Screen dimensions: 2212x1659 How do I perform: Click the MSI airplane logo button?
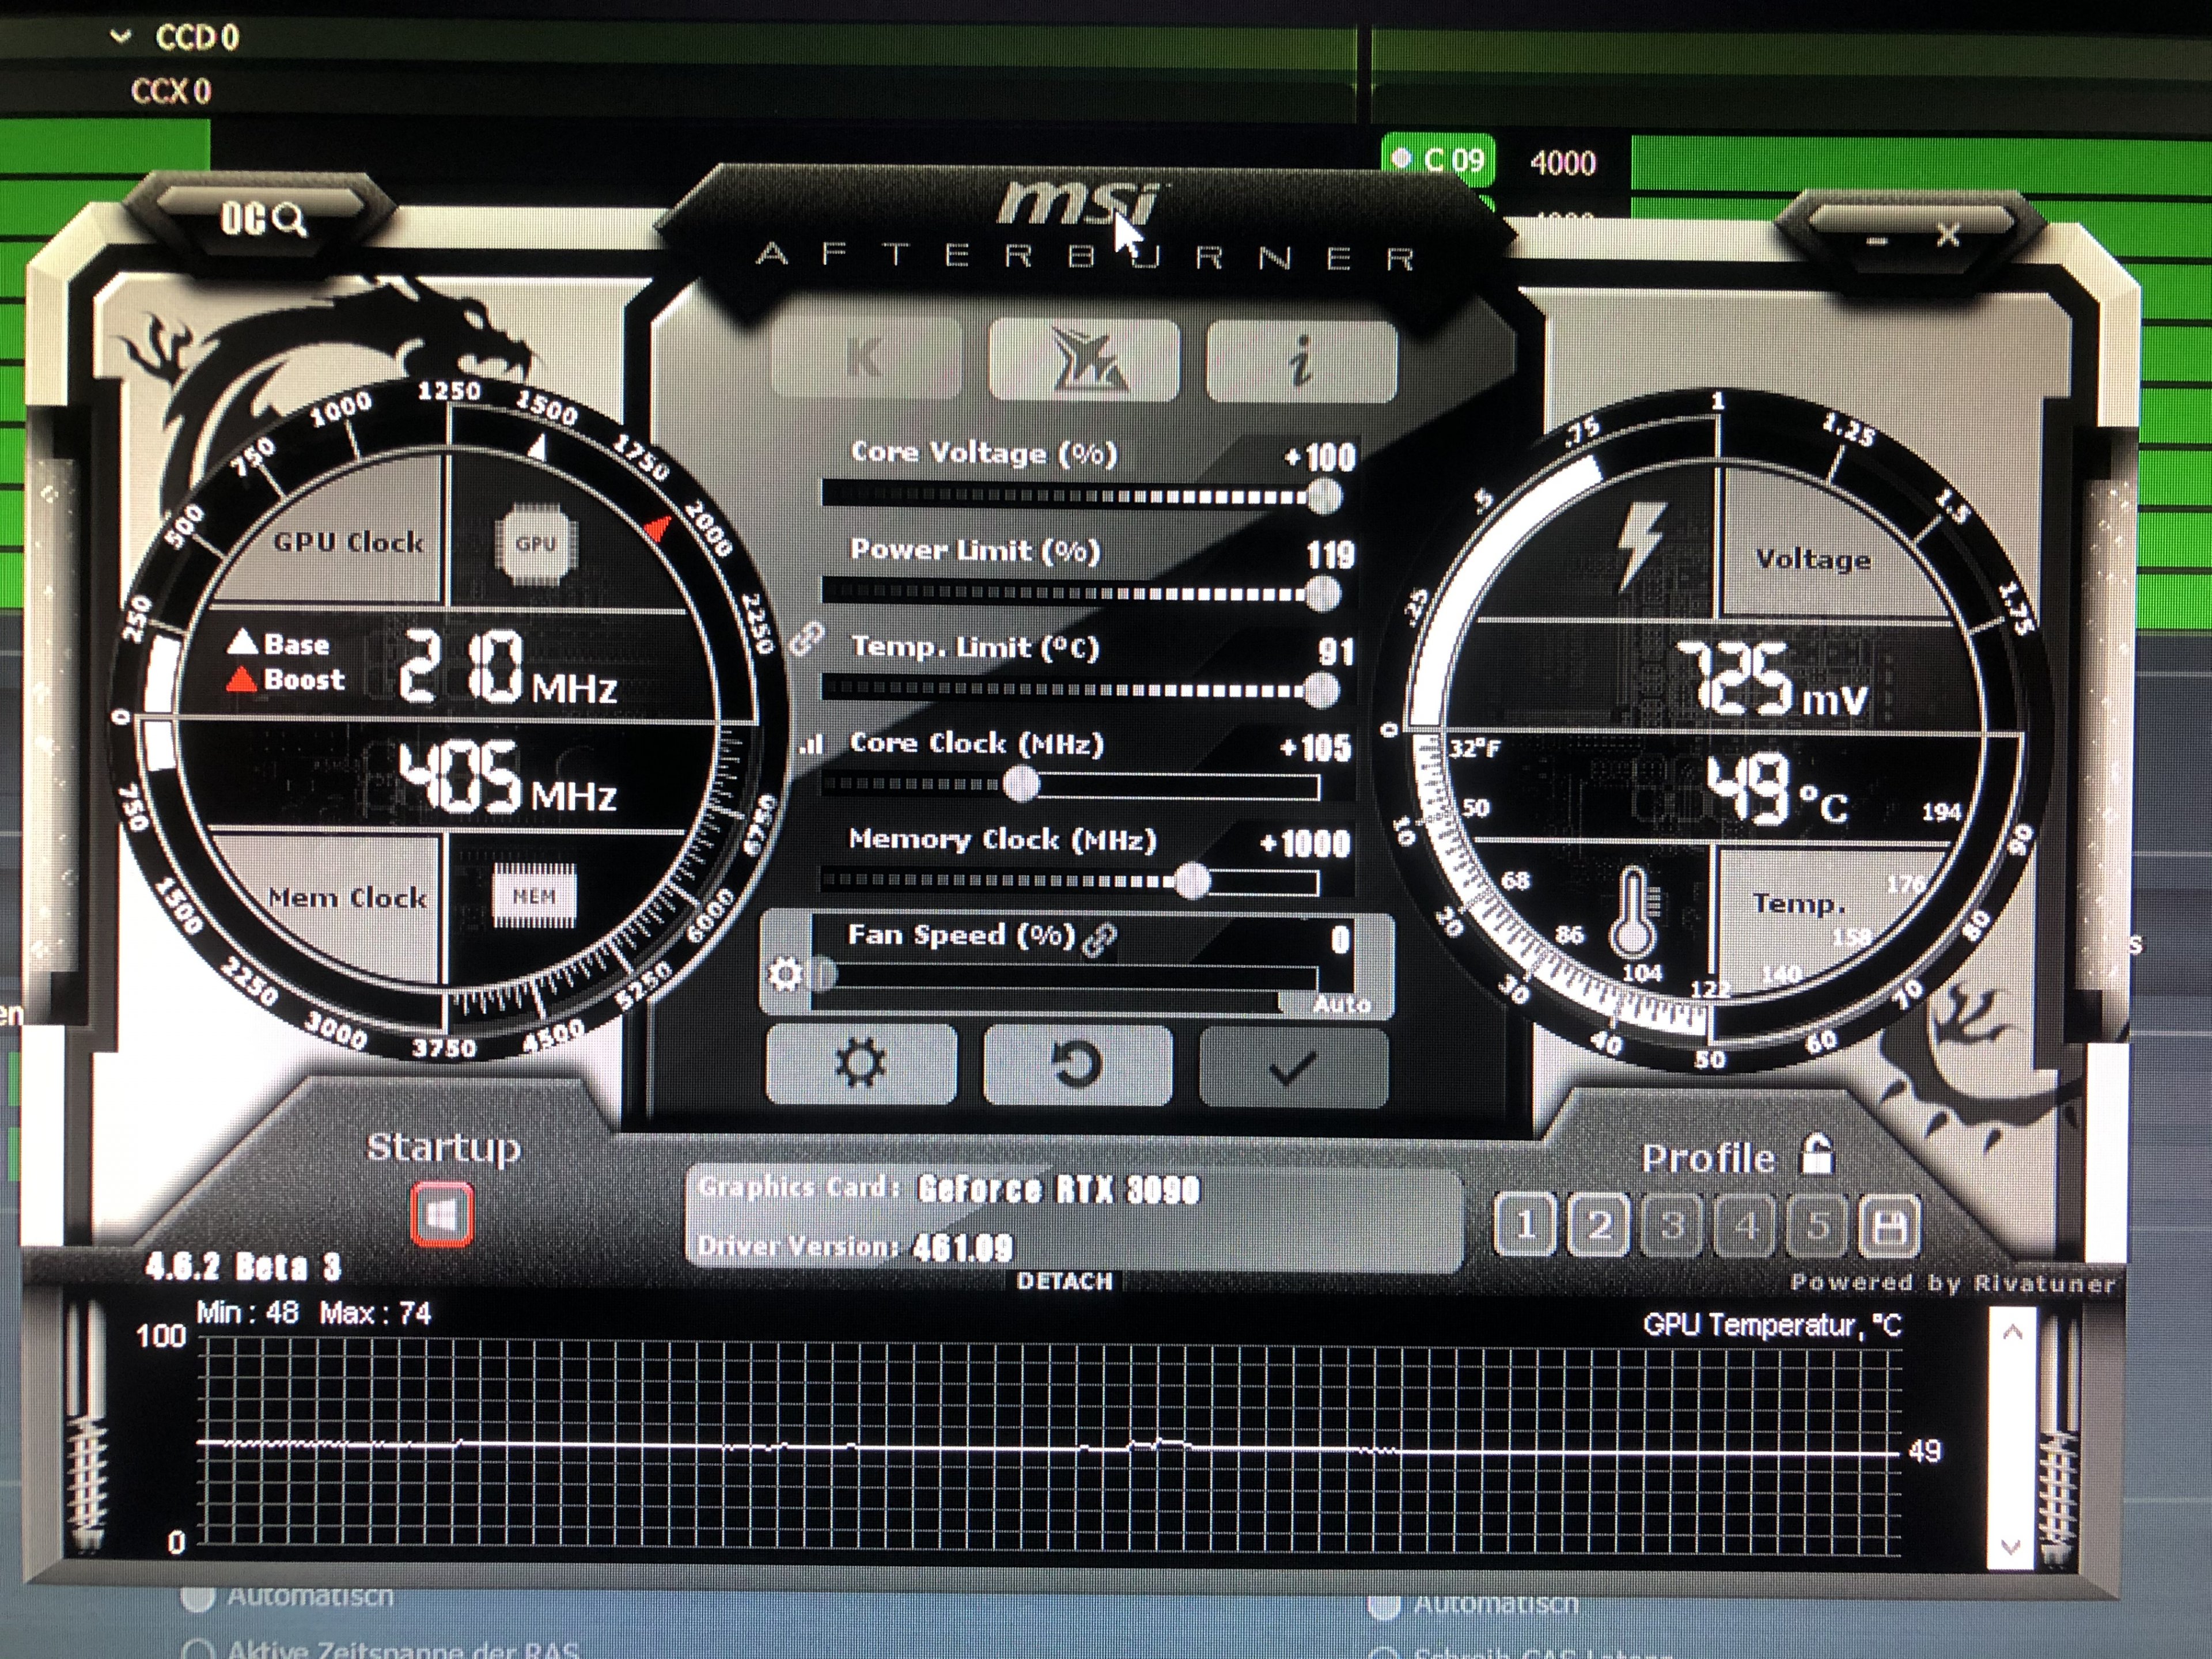1084,361
